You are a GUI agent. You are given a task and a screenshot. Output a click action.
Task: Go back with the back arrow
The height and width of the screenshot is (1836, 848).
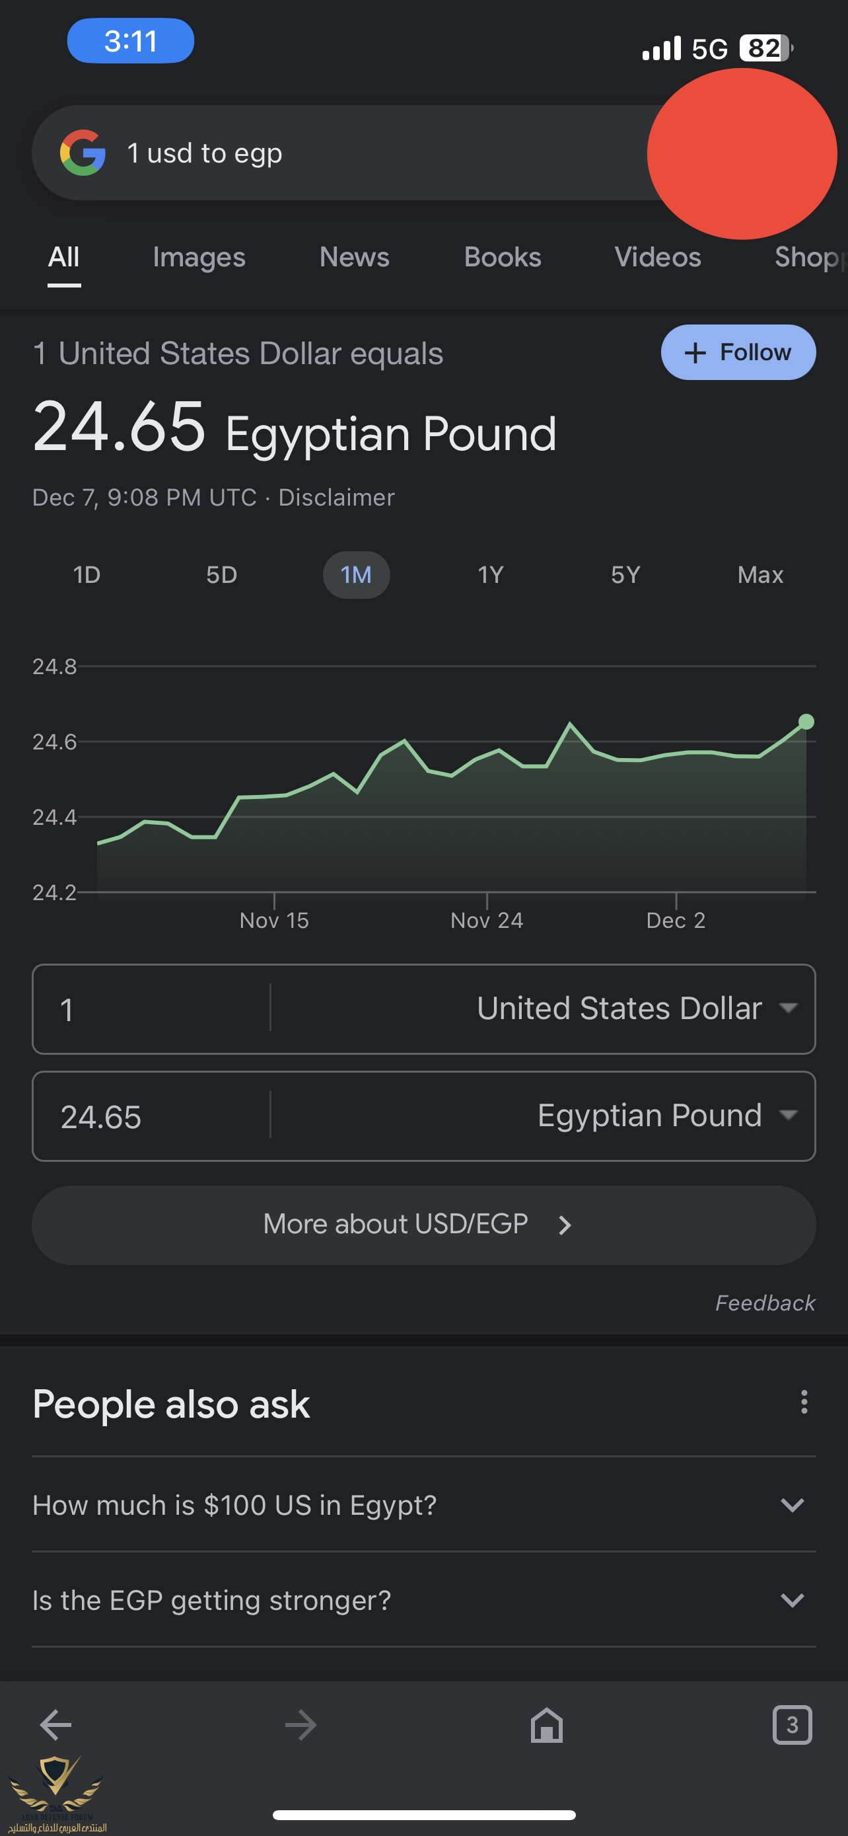(x=55, y=1726)
